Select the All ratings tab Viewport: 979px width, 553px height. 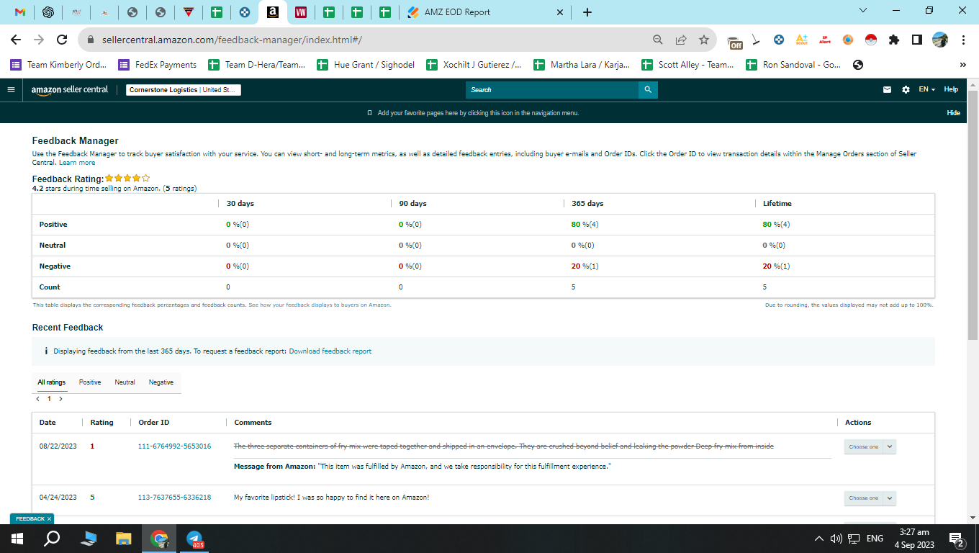52,382
